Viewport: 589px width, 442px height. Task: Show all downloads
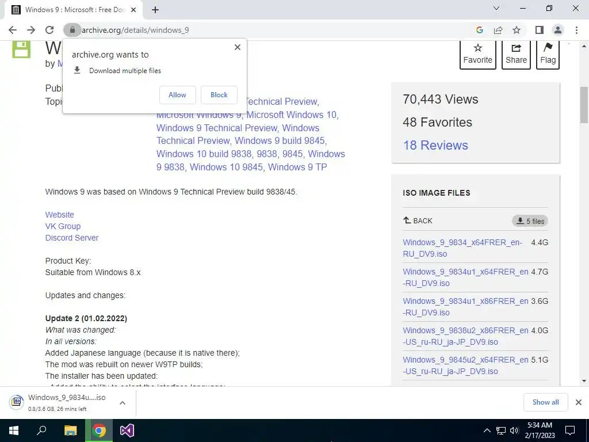point(545,402)
